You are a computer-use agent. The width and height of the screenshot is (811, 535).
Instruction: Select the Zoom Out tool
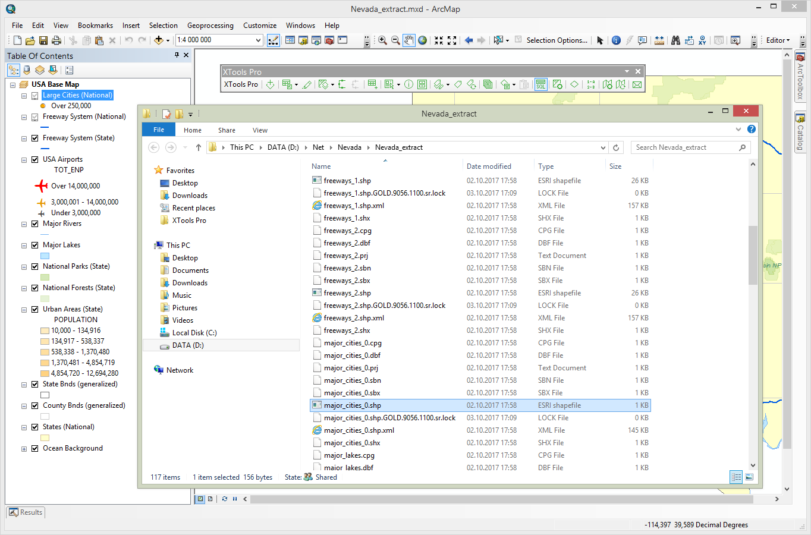click(x=395, y=40)
